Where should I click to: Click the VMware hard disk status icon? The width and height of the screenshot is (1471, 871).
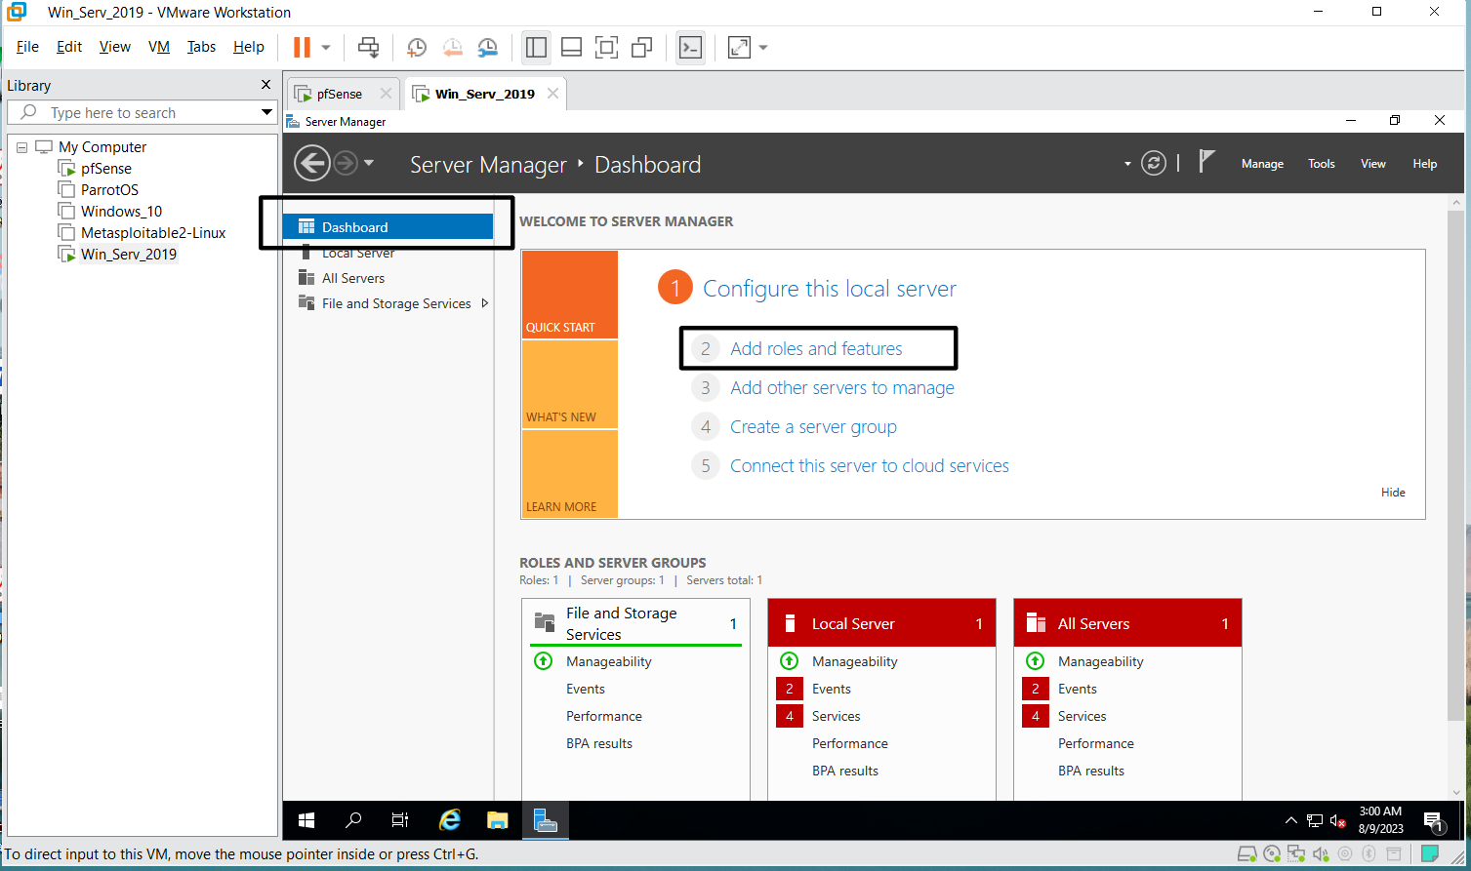1246,854
